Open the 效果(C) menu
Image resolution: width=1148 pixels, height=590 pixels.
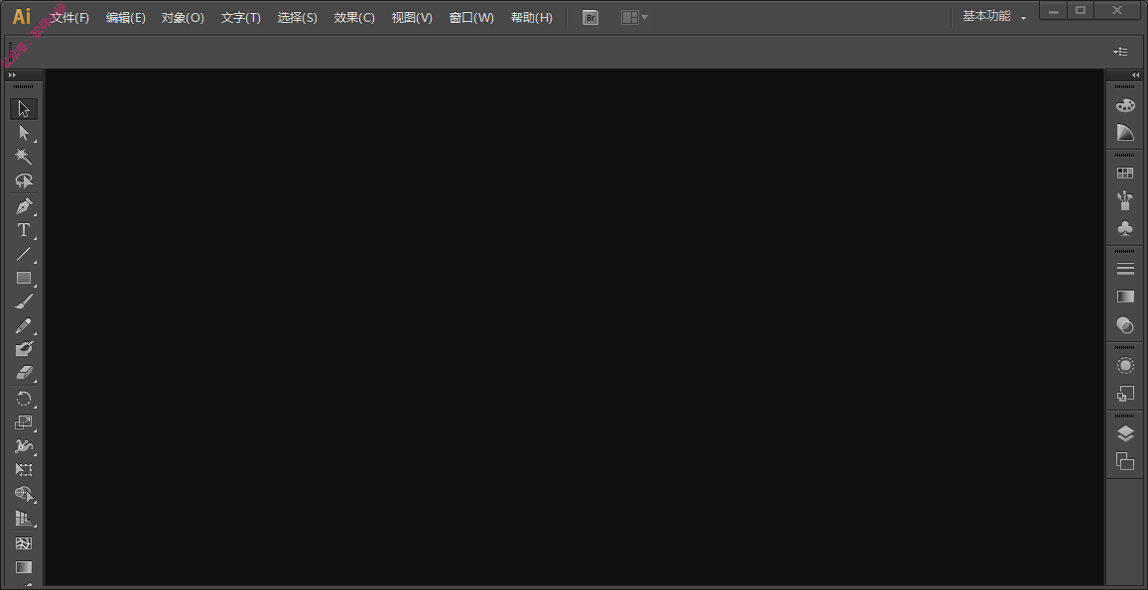tap(354, 18)
